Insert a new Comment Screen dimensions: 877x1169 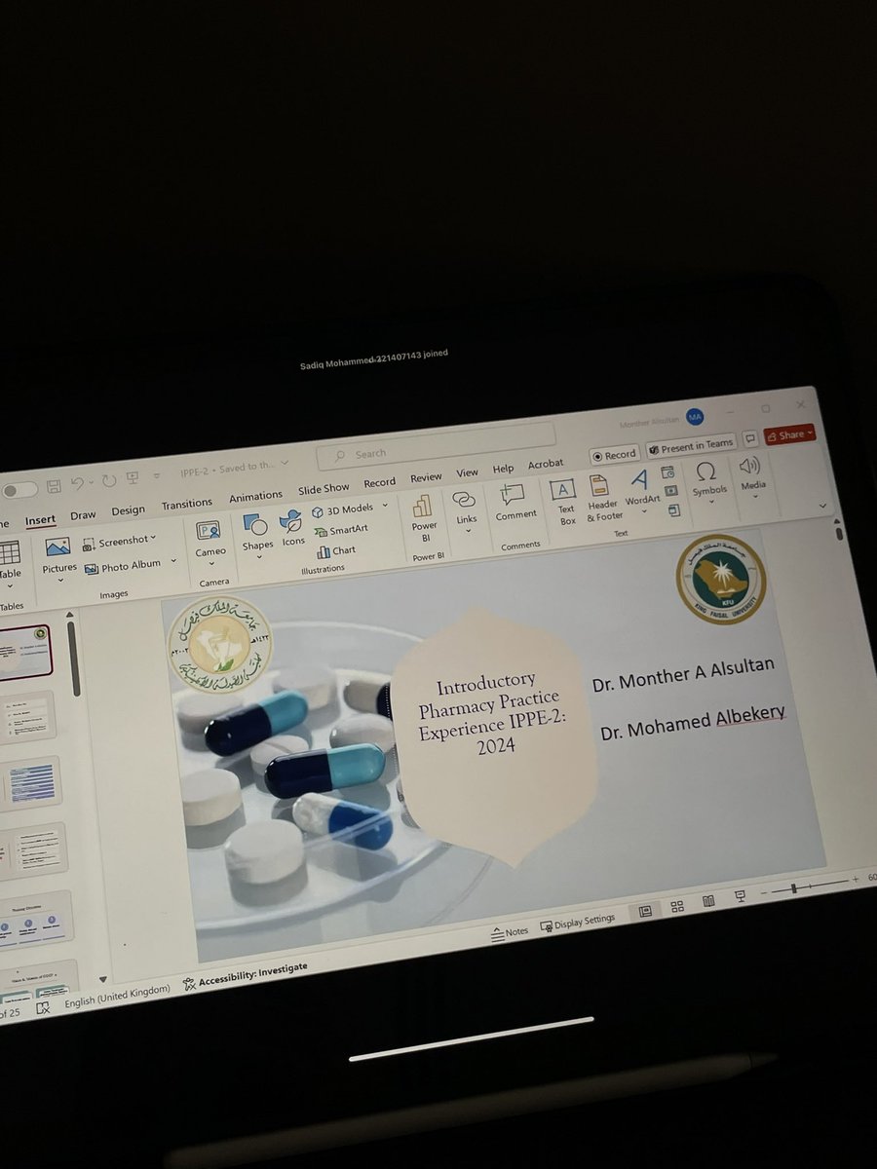[x=515, y=502]
